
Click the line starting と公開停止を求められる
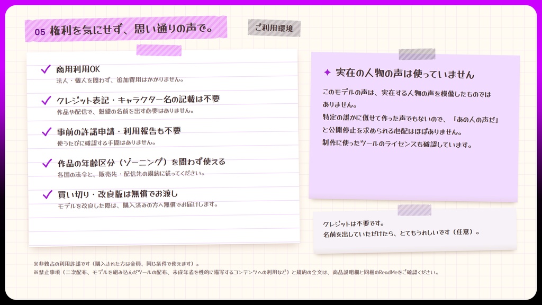(x=392, y=131)
